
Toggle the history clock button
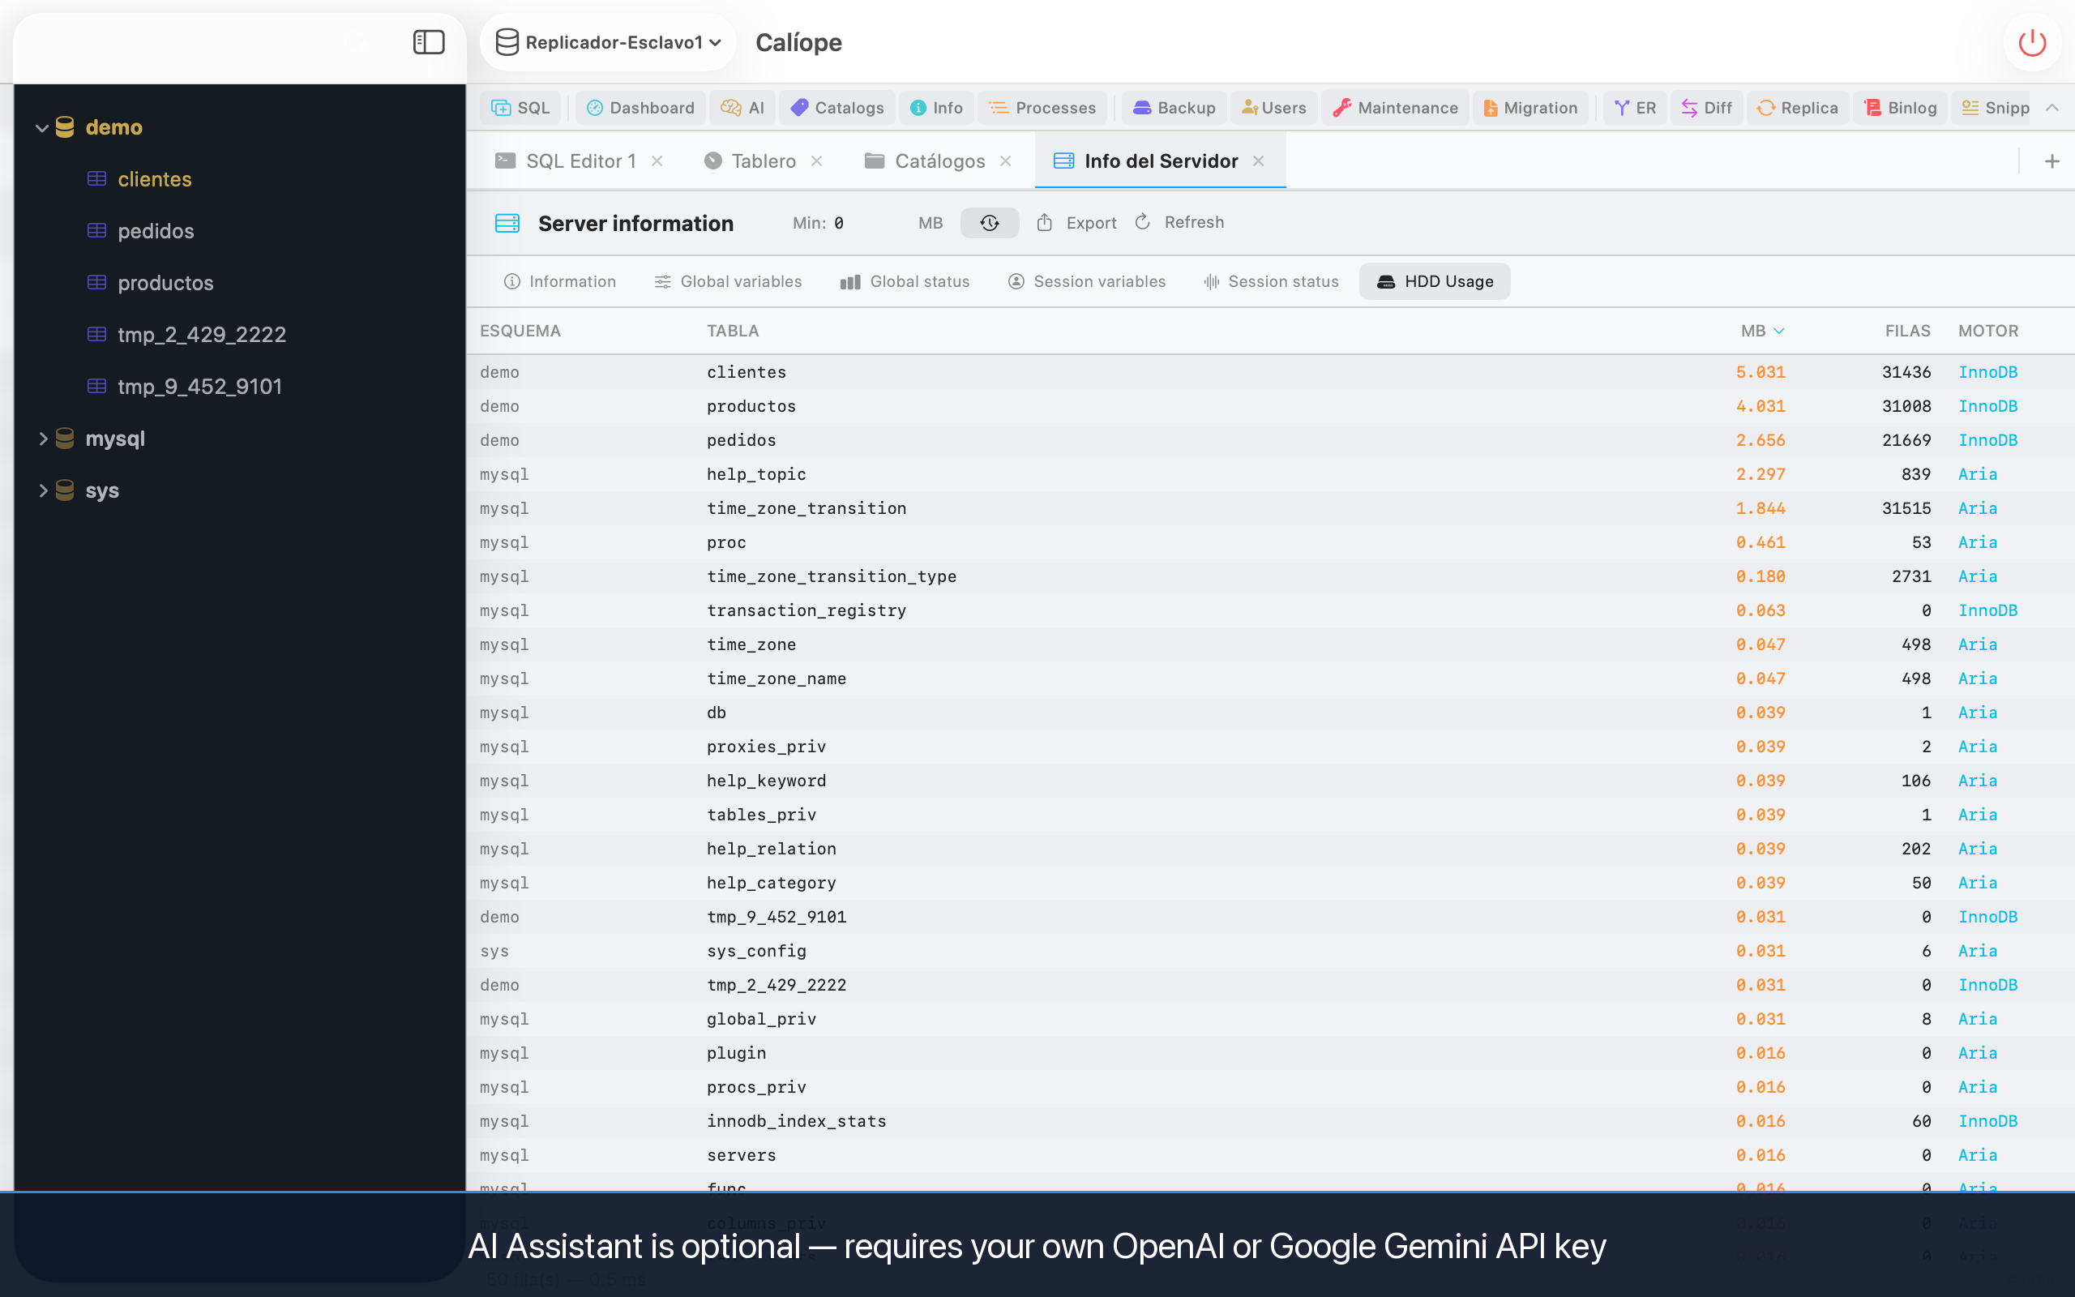(990, 223)
